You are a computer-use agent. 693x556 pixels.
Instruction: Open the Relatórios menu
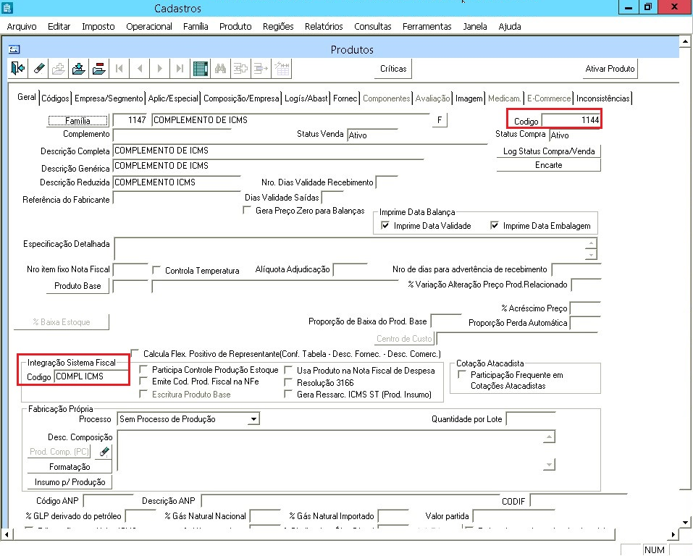tap(324, 27)
